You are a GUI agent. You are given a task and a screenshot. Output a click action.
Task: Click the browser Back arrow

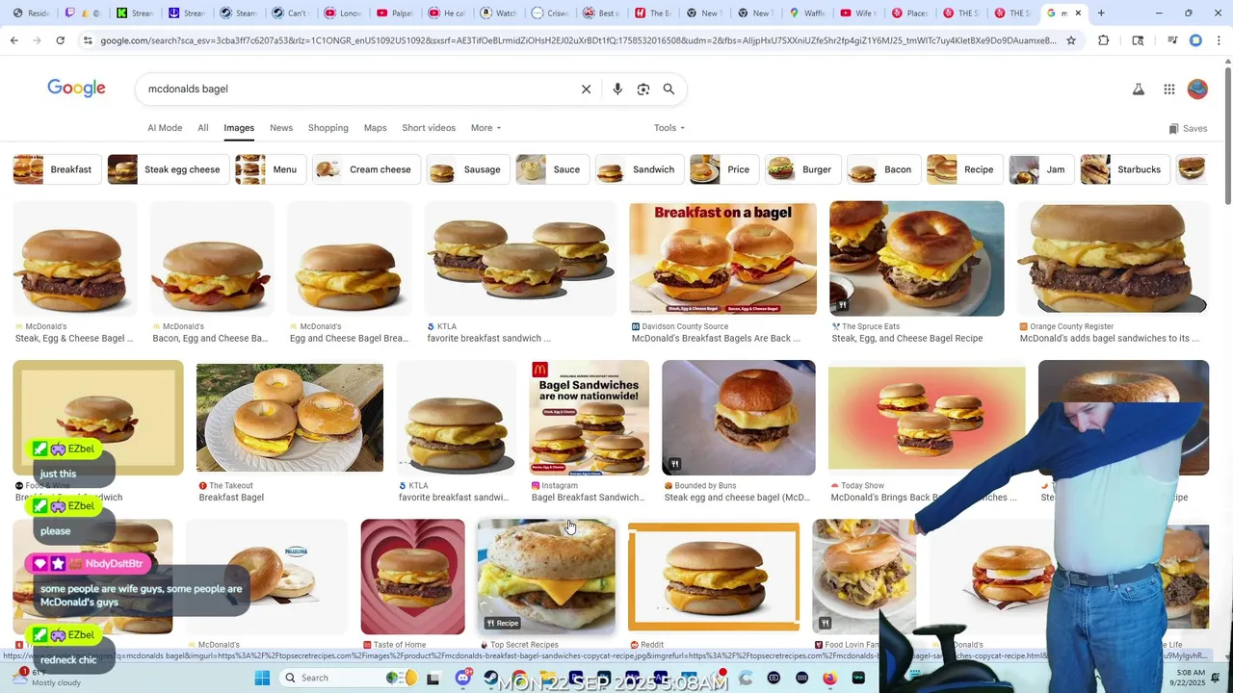pos(13,40)
